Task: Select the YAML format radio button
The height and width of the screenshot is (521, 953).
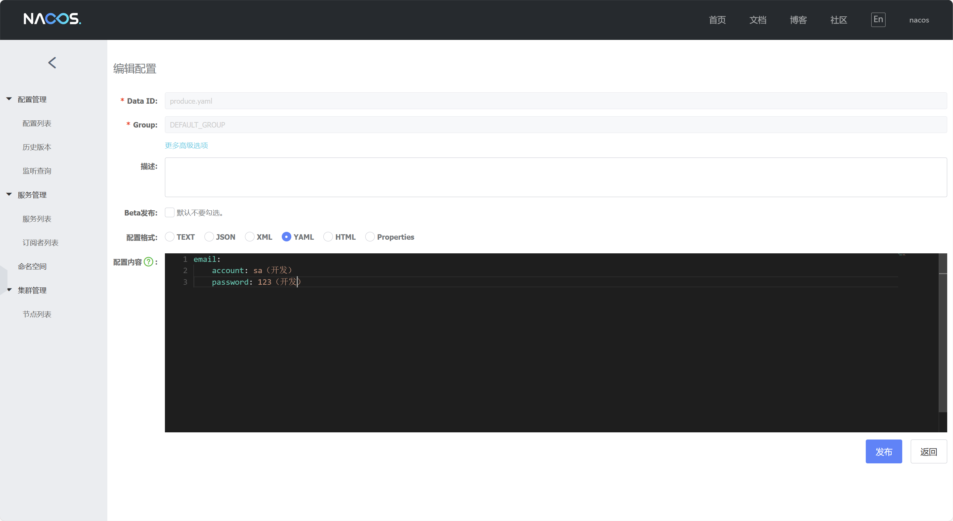Action: (286, 237)
